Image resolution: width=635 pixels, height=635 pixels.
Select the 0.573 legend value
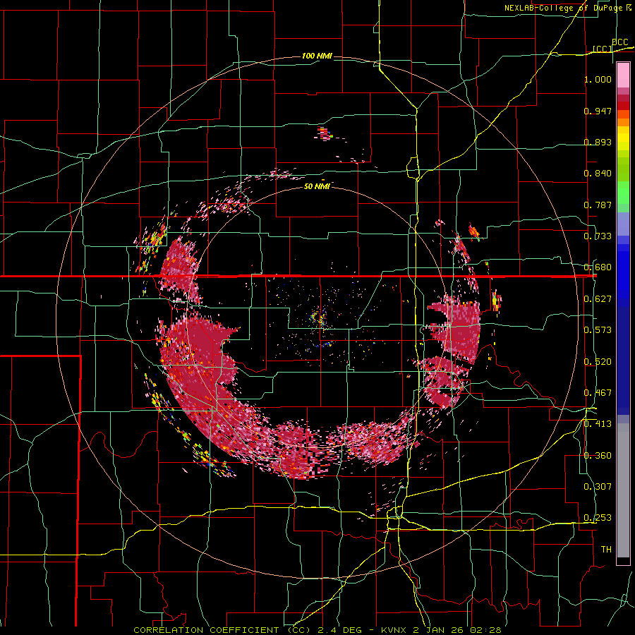[x=598, y=330]
